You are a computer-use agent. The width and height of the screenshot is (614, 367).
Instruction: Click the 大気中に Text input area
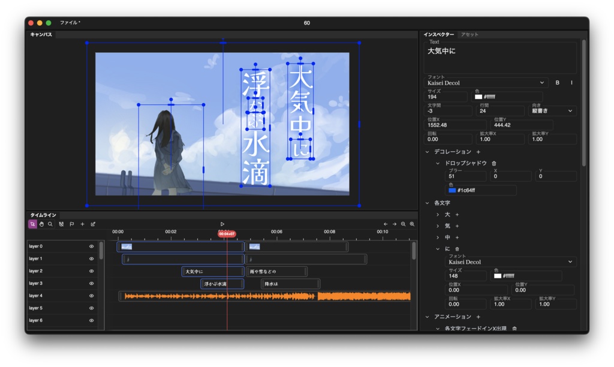coord(500,58)
